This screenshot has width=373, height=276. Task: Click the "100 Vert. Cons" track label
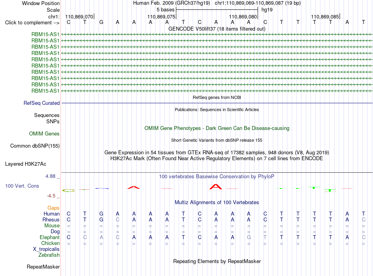[x=22, y=186]
